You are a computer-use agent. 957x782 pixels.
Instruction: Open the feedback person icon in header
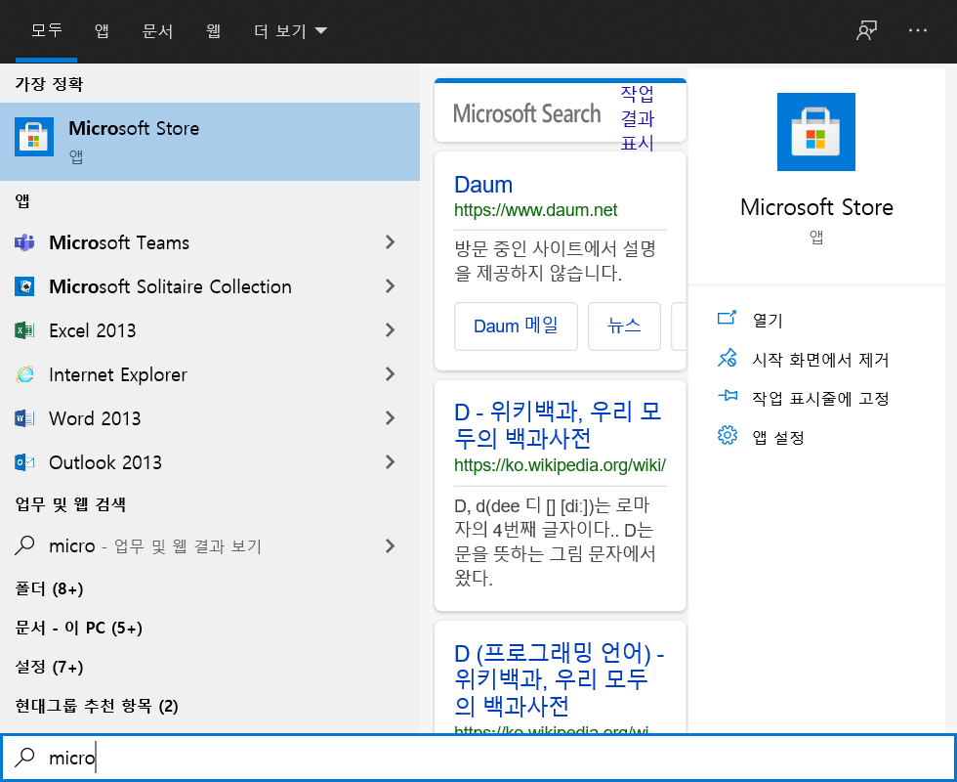(x=867, y=30)
